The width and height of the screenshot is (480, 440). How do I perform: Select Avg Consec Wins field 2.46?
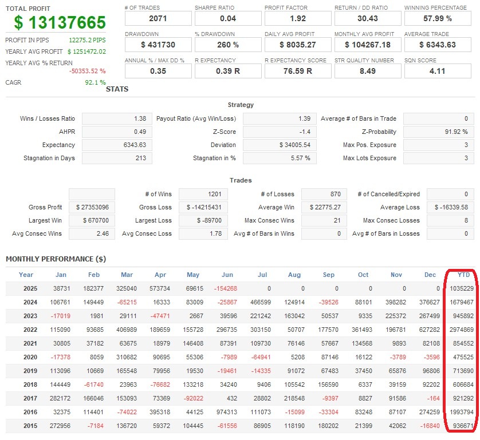point(92,233)
